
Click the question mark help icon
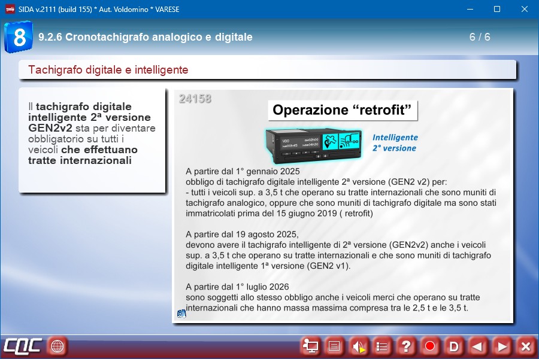pyautogui.click(x=406, y=346)
